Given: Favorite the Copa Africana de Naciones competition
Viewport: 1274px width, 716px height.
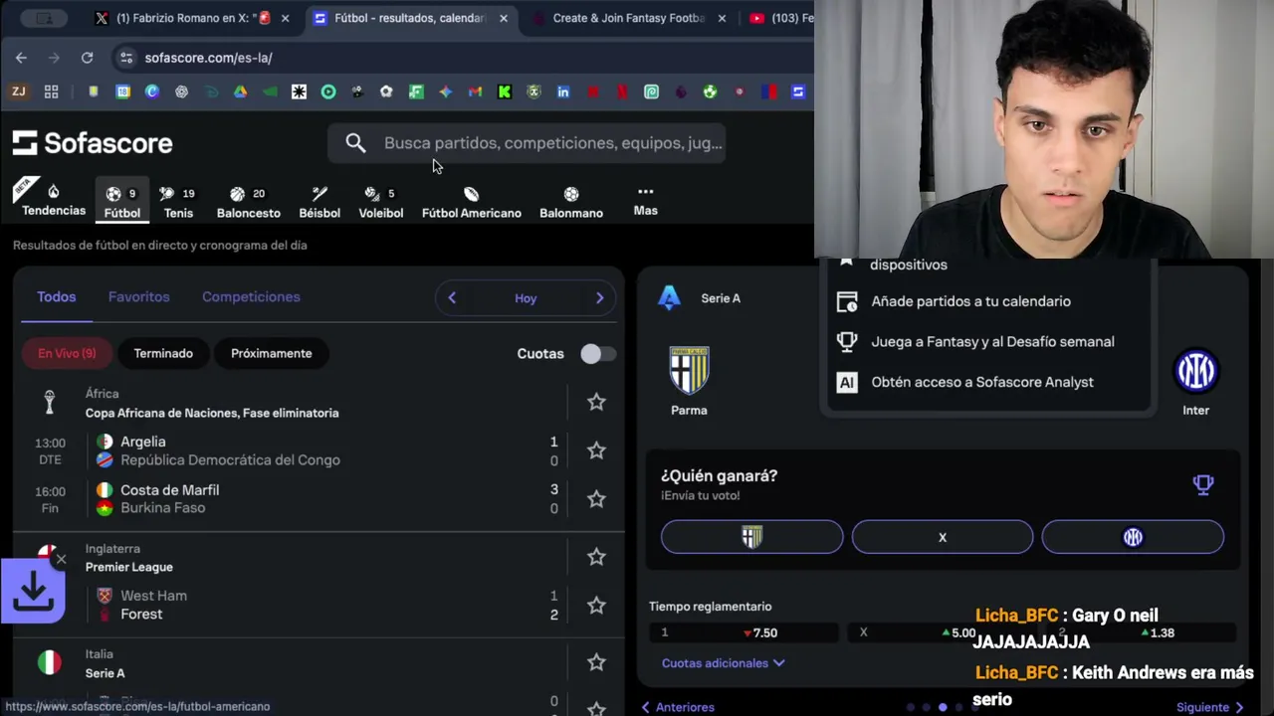Looking at the screenshot, I should (596, 402).
